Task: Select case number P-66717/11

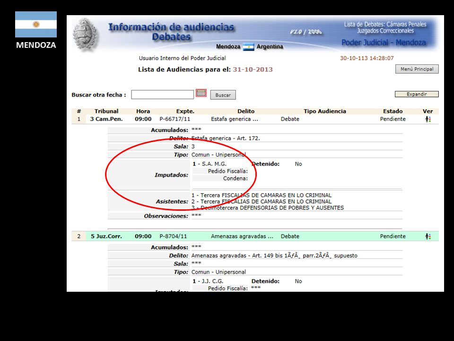Action: click(x=175, y=119)
